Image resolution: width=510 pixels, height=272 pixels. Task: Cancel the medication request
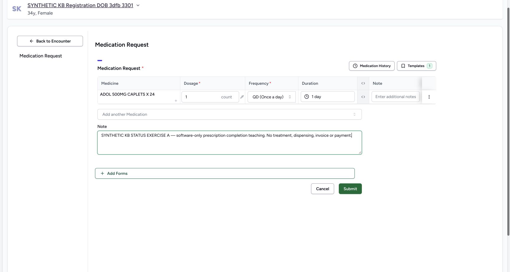[323, 189]
